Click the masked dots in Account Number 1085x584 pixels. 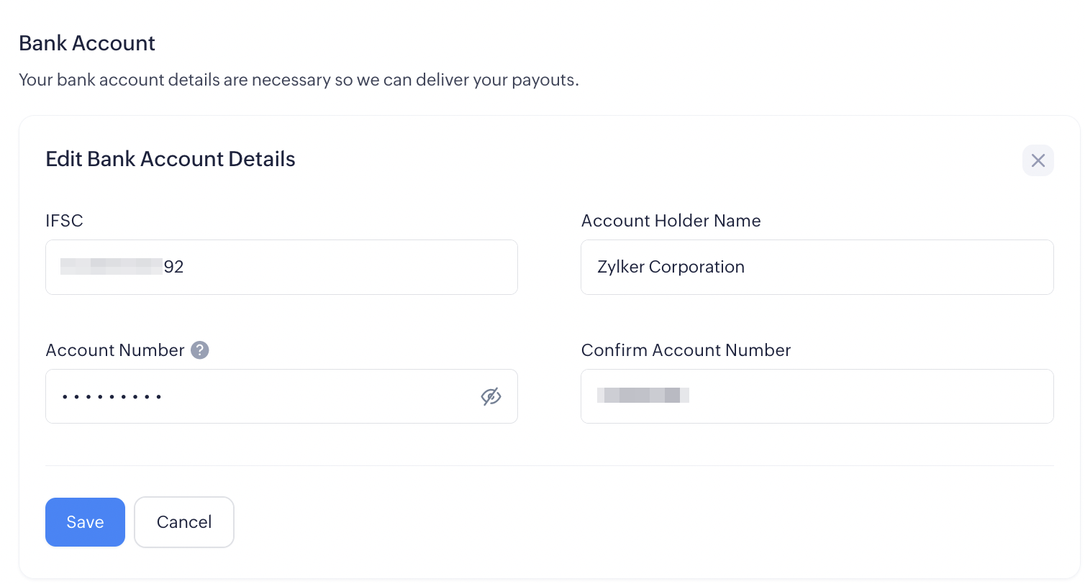(112, 396)
